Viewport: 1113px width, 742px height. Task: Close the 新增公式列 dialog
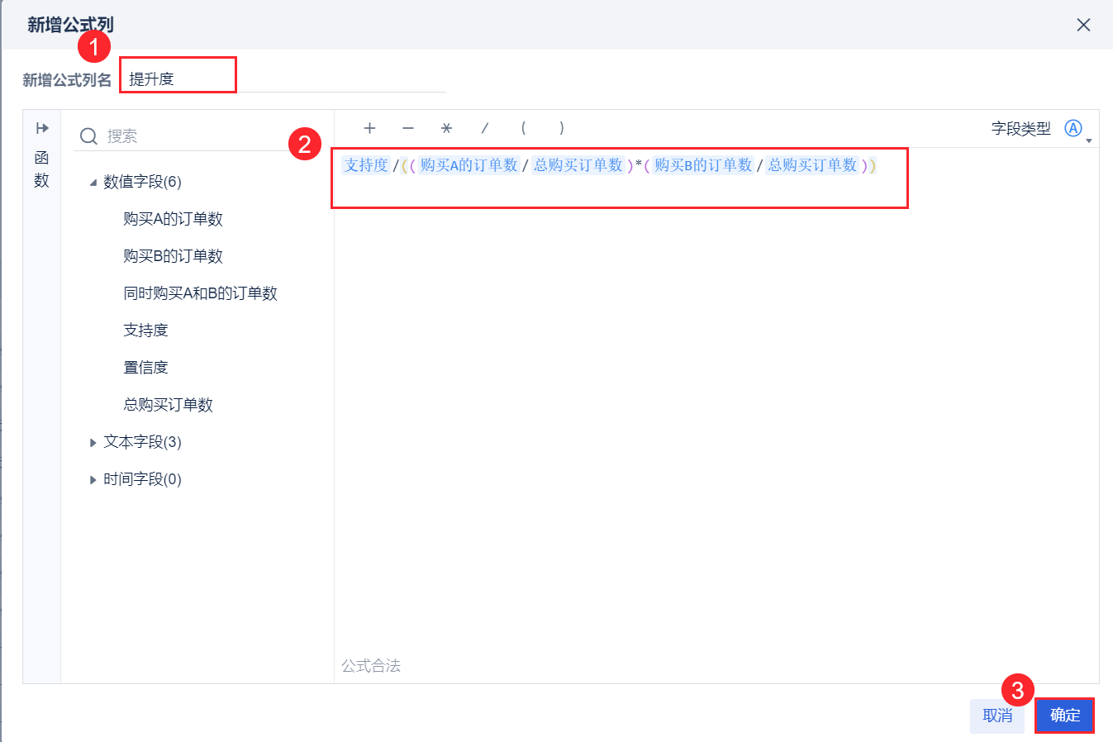pos(1083,25)
